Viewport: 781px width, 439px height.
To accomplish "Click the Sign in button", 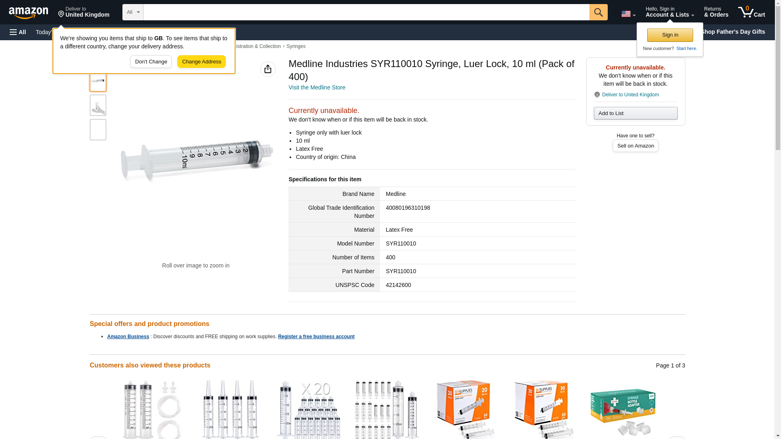I will (x=670, y=35).
